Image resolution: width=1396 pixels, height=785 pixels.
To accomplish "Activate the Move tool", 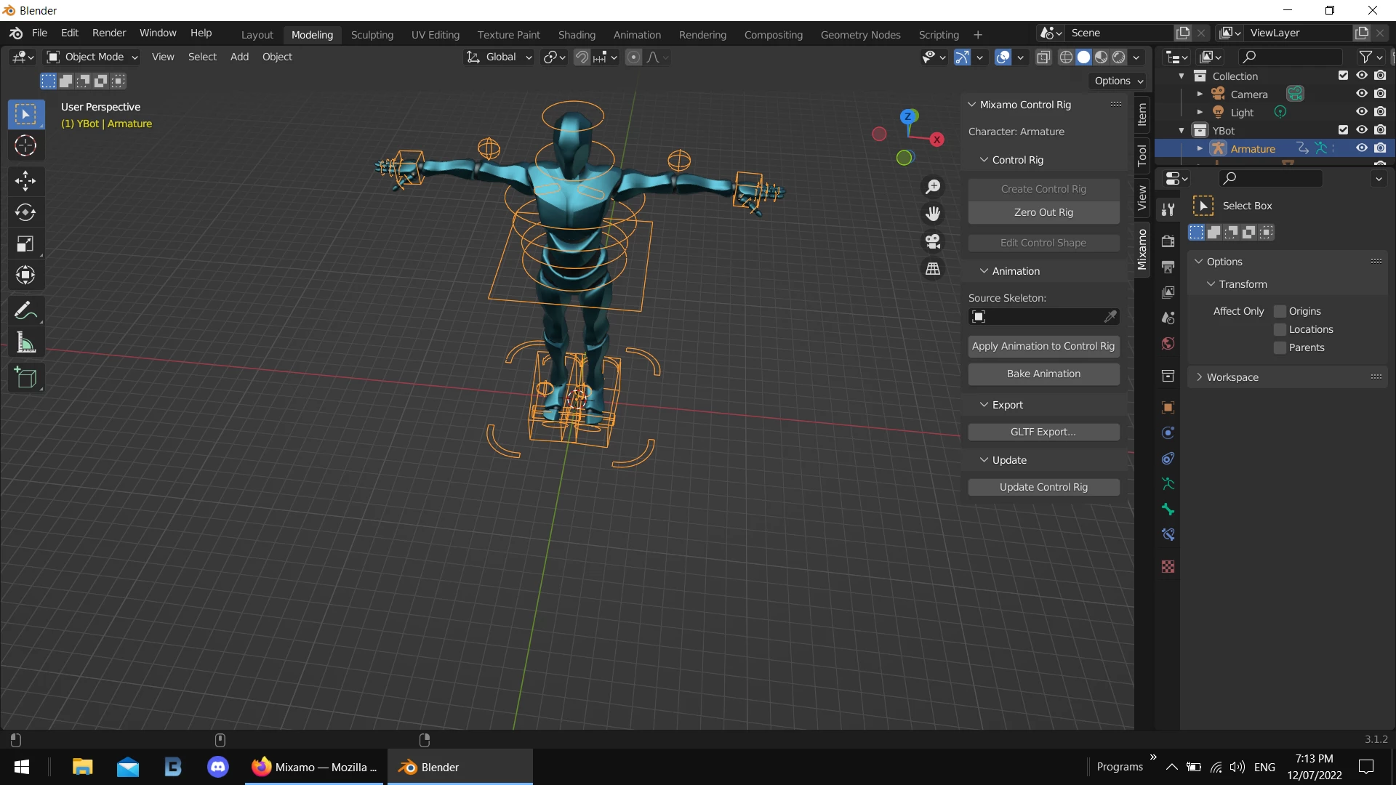I will click(25, 180).
